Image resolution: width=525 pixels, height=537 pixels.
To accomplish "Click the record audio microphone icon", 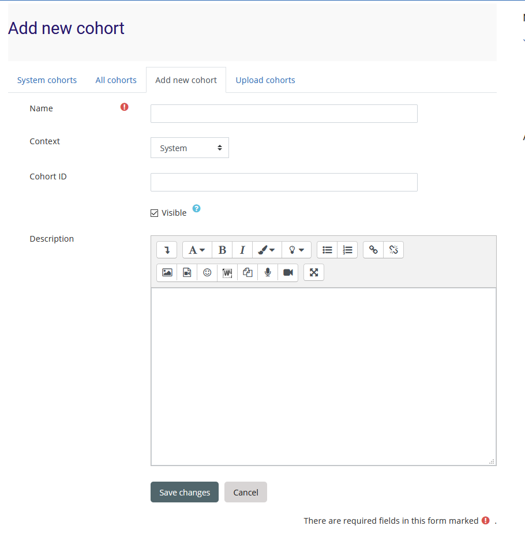I will (x=268, y=272).
